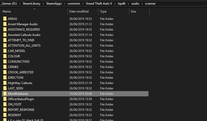The image size is (207, 121).
Task: Click date 29/06/2019 13:59 of OfficerStatusPlugin
Action: tap(81, 99)
